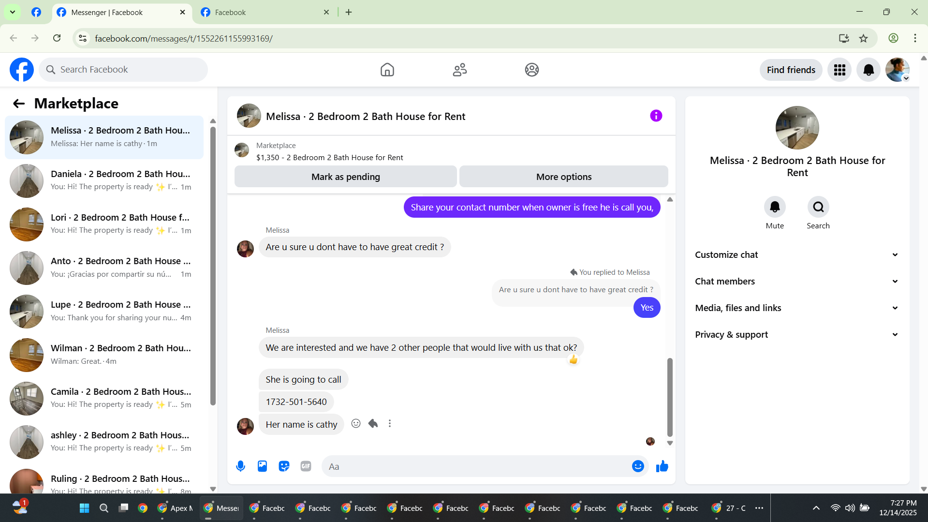Switch to the second Facebook browser tab
This screenshot has height=522, width=928.
coord(265,13)
